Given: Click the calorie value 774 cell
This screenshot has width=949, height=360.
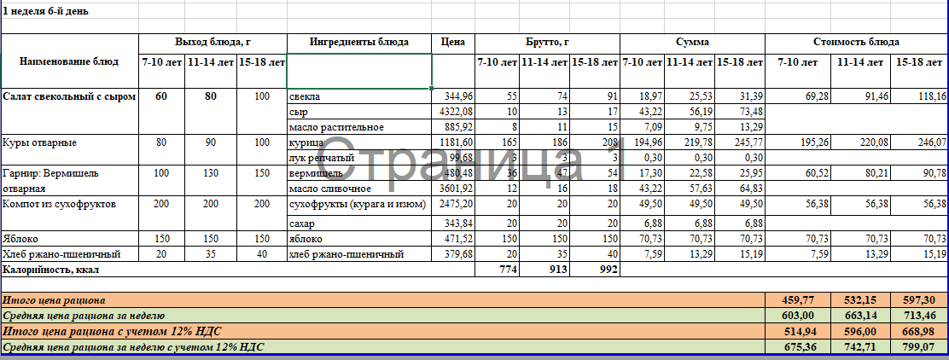Looking at the screenshot, I should pos(497,269).
